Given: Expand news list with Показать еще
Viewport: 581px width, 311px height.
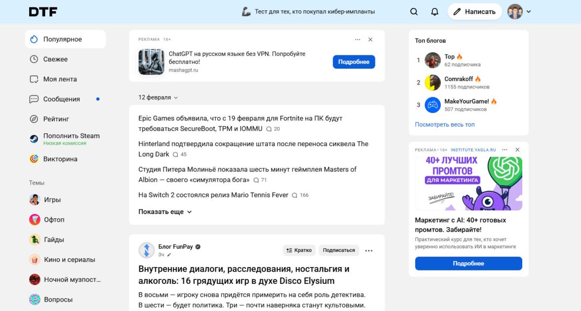Looking at the screenshot, I should (x=165, y=212).
